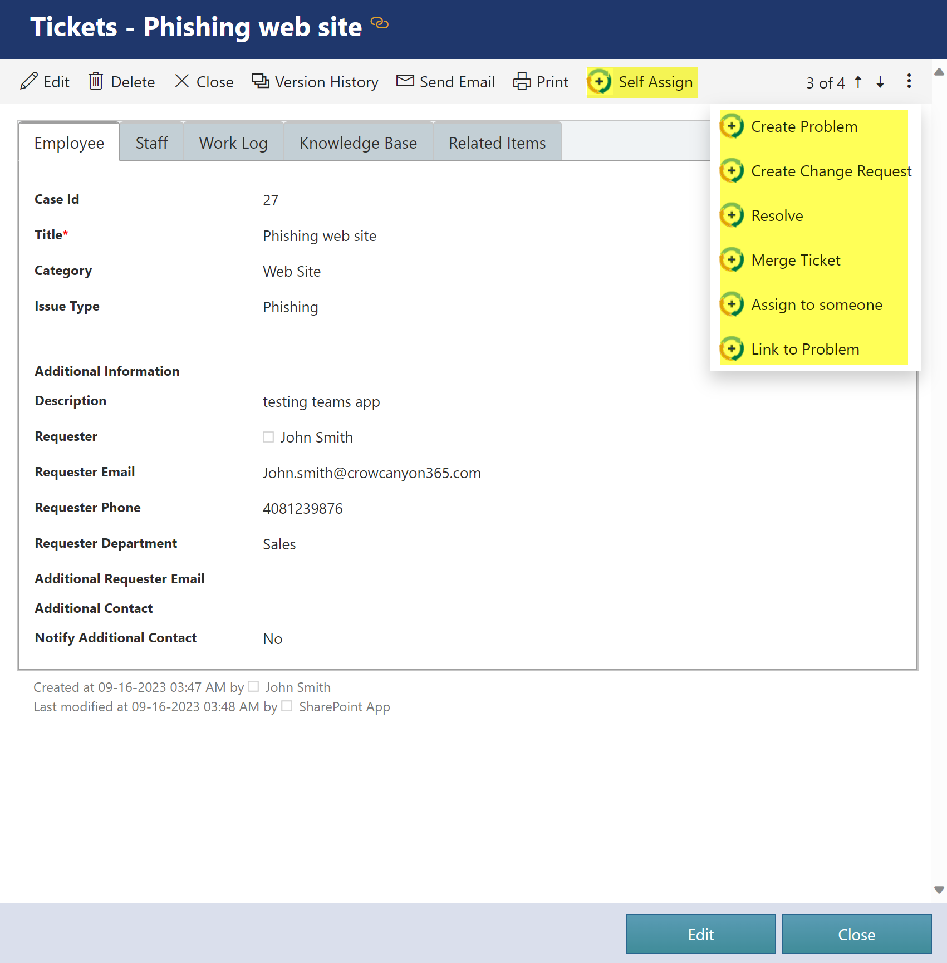Choose Merge Ticket in the actions menu

795,261
